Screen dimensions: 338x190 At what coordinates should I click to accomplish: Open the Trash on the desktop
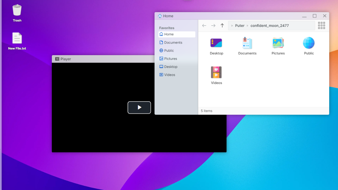pyautogui.click(x=17, y=11)
